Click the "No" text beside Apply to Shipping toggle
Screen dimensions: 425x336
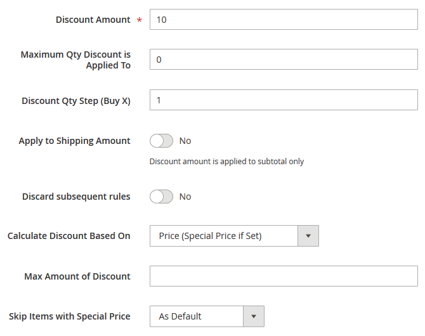(x=185, y=141)
